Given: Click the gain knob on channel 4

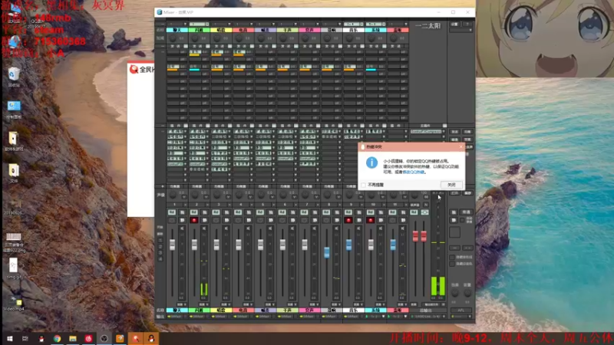Looking at the screenshot, I should [x=239, y=38].
